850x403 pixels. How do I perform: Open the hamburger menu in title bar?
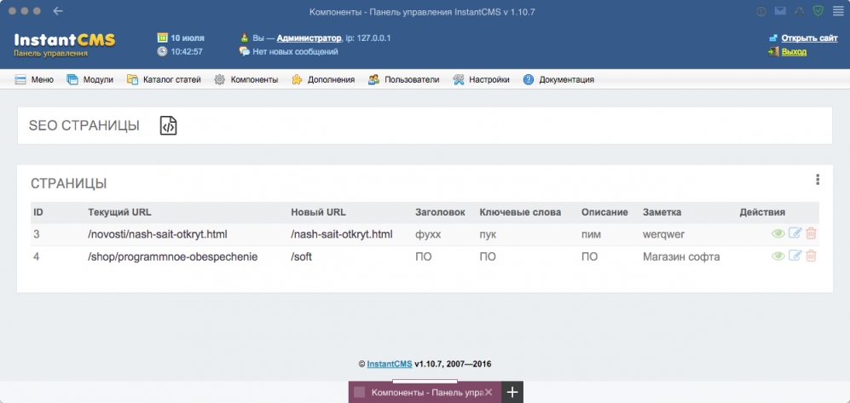(x=838, y=11)
